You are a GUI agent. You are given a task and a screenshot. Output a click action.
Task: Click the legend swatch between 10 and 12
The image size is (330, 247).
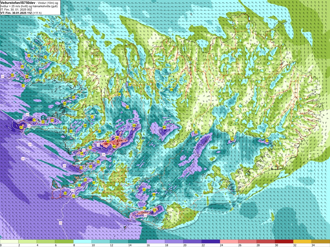click(x=101, y=242)
